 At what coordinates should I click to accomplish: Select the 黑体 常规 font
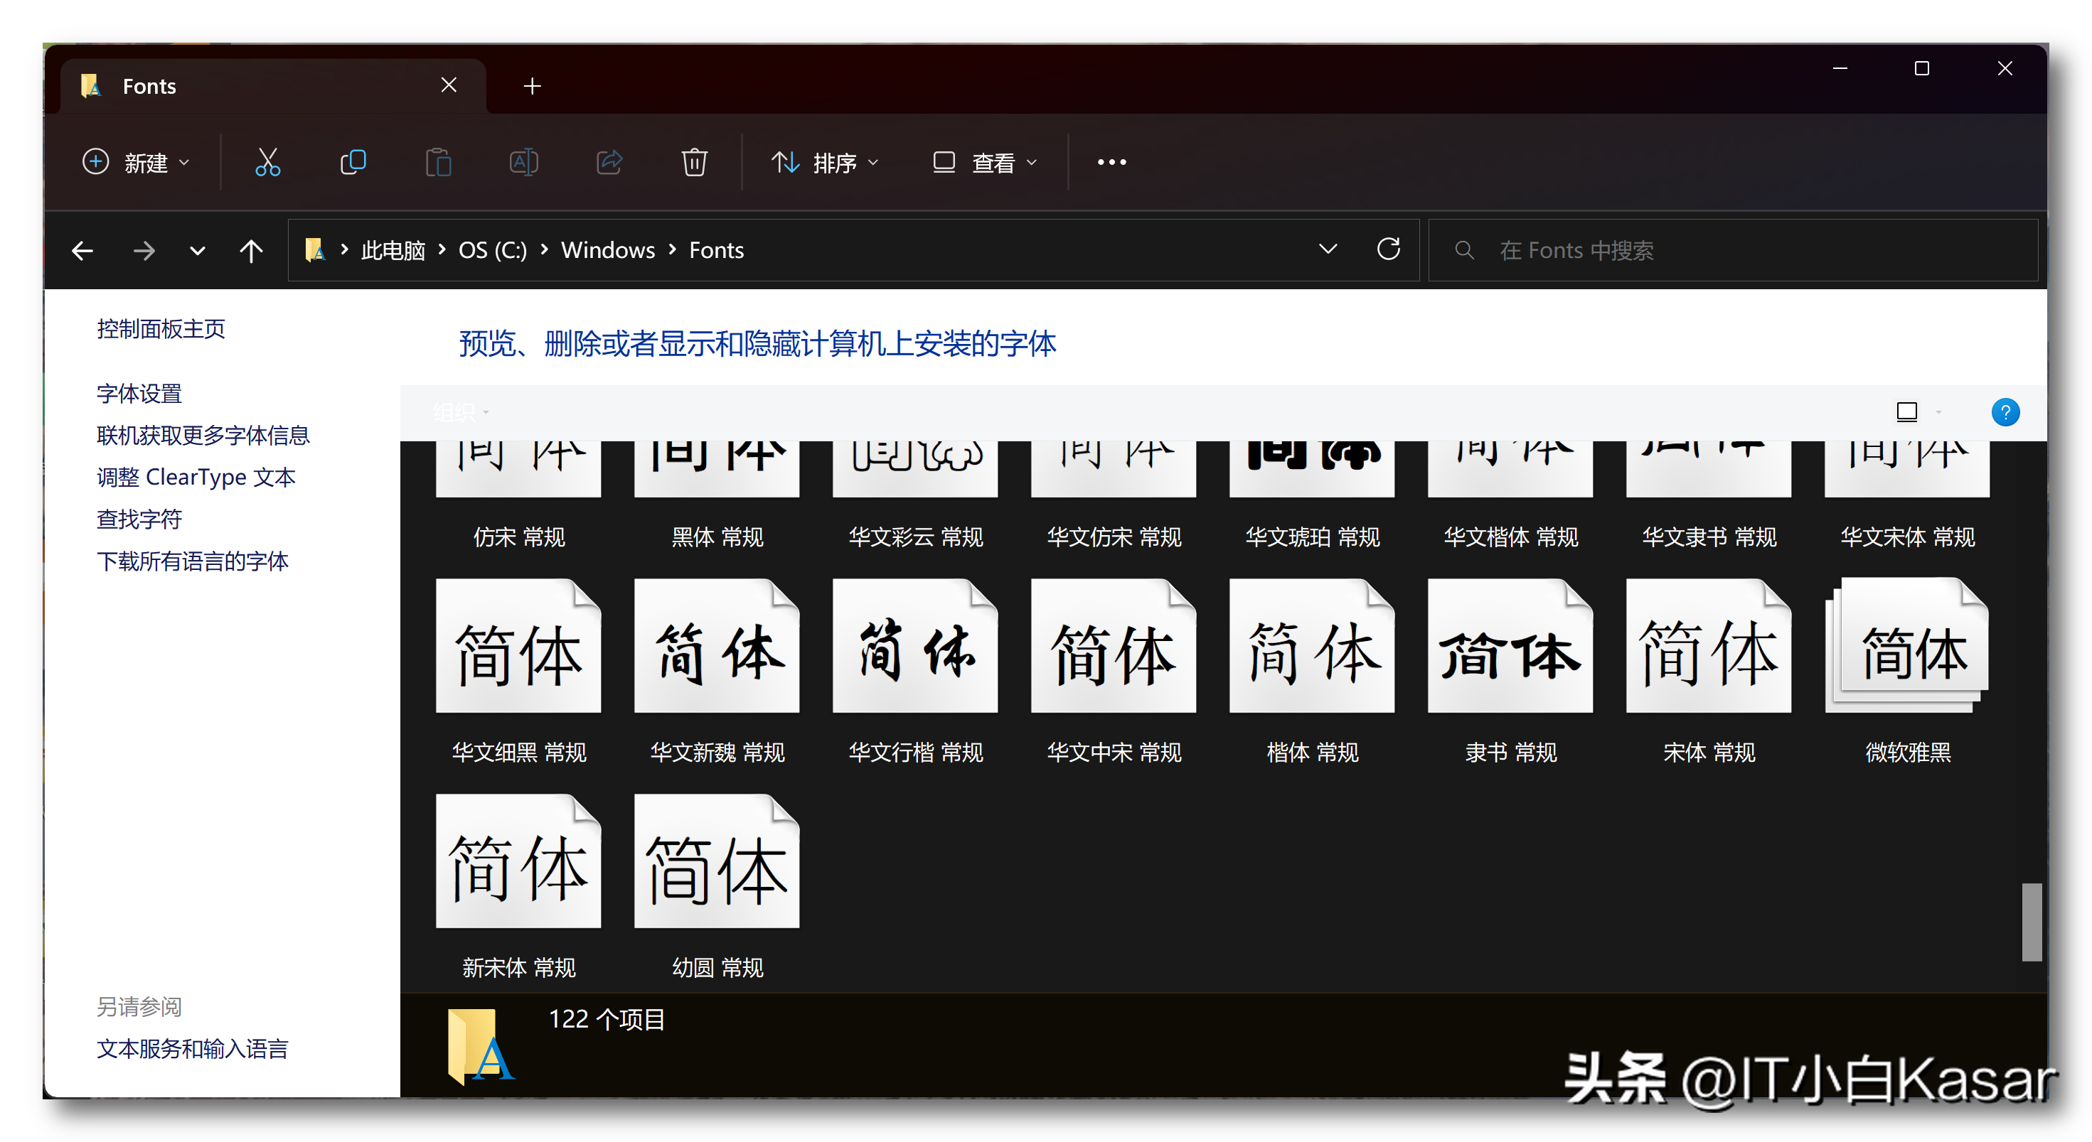pyautogui.click(x=717, y=497)
